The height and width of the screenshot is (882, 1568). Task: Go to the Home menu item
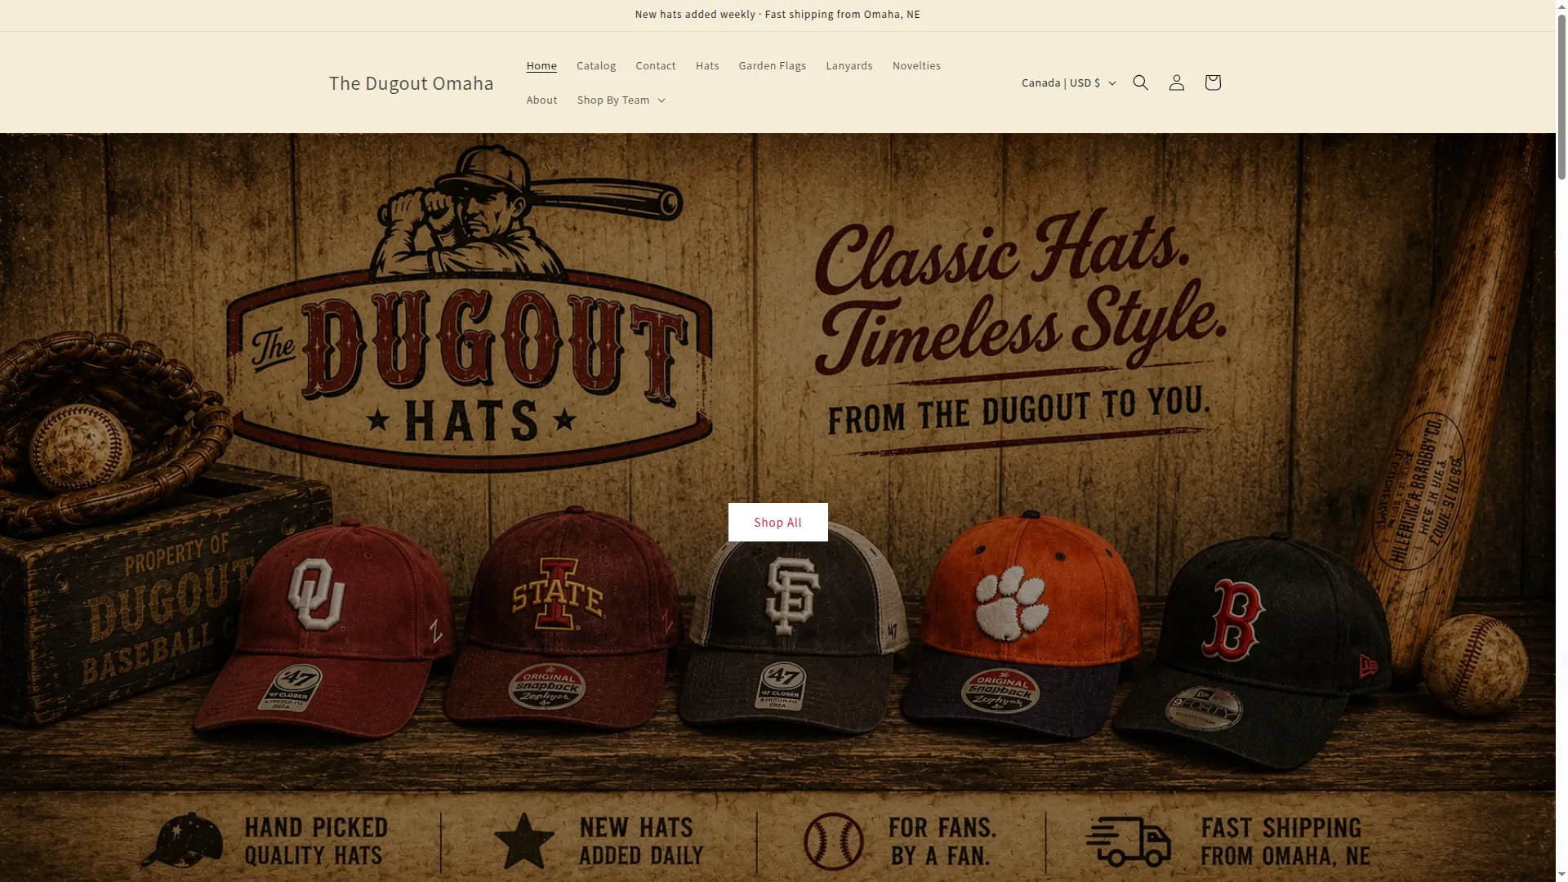pos(541,65)
